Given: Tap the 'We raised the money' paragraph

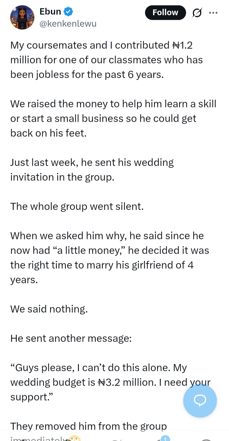Looking at the screenshot, I should pyautogui.click(x=113, y=119).
